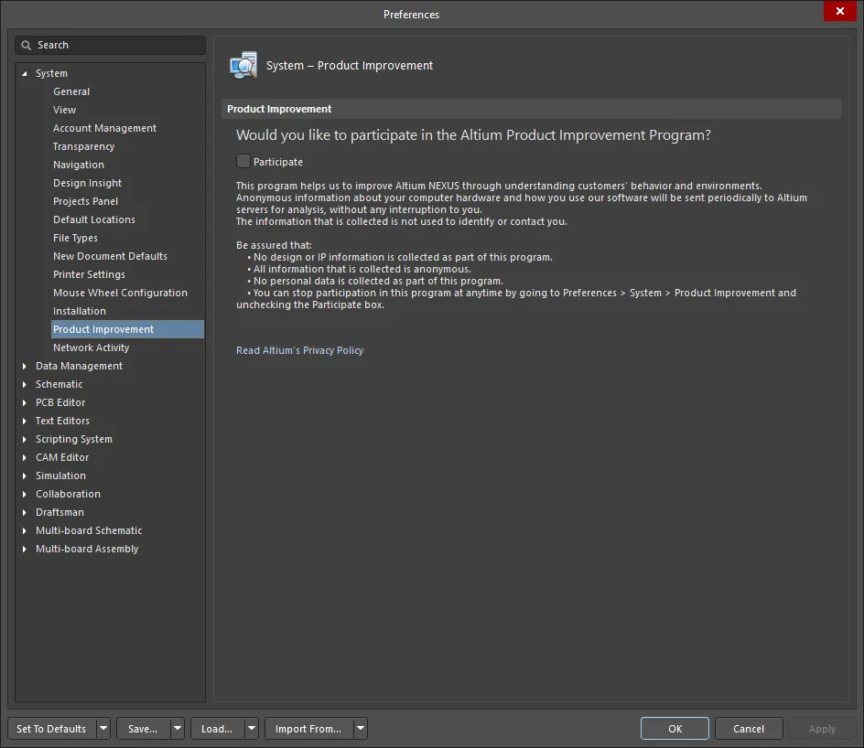Image resolution: width=864 pixels, height=748 pixels.
Task: Select the Draftsman category label
Action: point(59,512)
